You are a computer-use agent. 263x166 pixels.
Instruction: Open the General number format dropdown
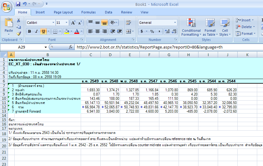click(175, 23)
